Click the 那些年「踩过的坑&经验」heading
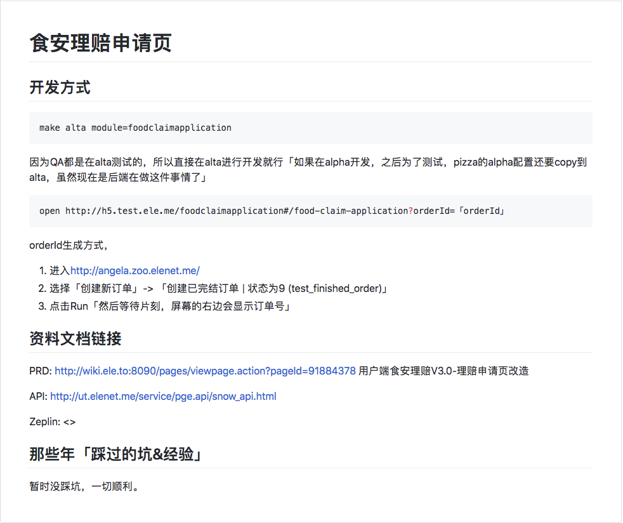623x523 pixels. (x=114, y=453)
